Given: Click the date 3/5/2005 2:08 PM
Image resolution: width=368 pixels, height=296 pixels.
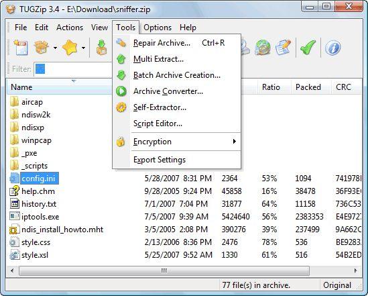Looking at the screenshot, I should pos(176,230).
